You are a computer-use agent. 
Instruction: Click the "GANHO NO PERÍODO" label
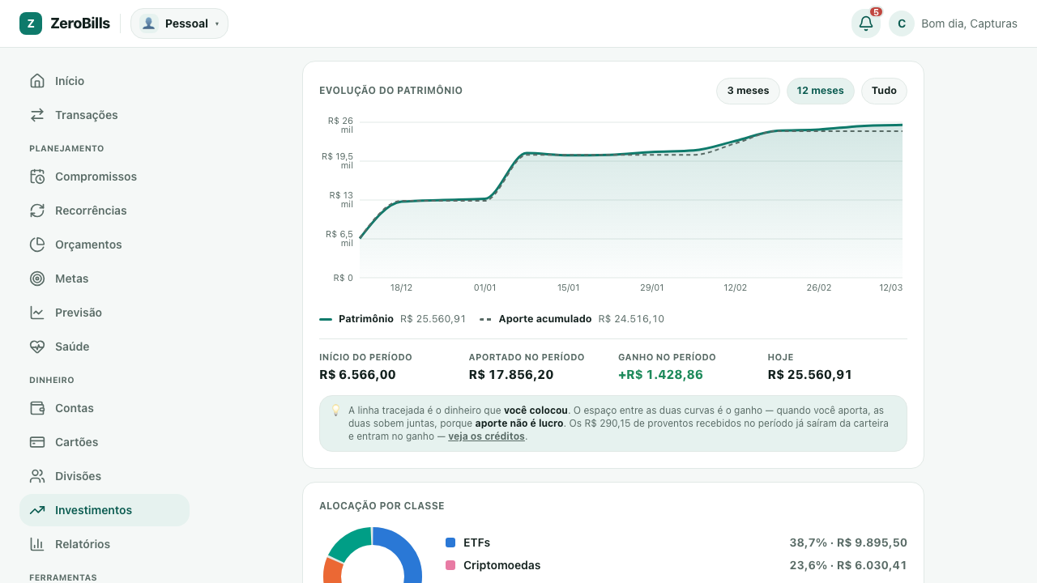[x=667, y=357]
